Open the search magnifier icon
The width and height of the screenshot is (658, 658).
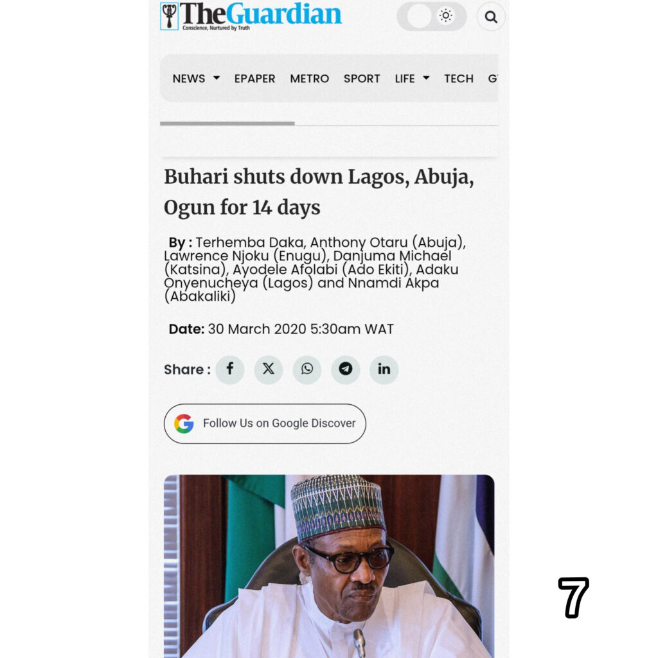pos(490,17)
